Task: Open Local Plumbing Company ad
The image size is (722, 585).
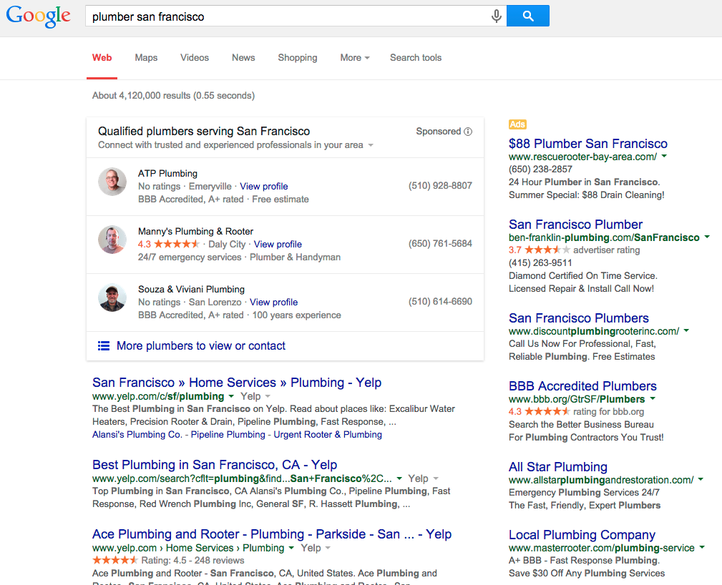Action: pos(582,535)
